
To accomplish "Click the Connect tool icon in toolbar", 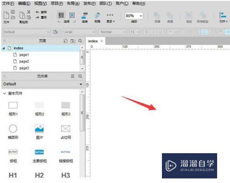I will click(x=85, y=16).
